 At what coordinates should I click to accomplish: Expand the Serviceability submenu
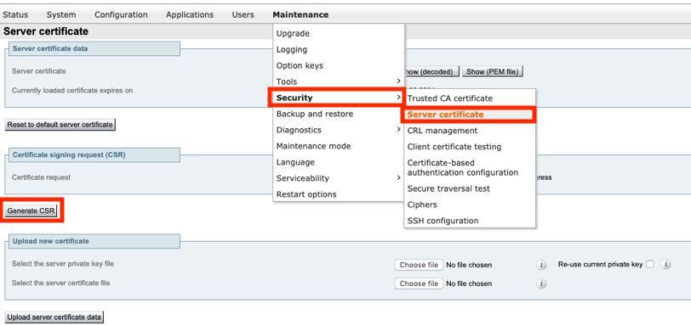click(x=338, y=178)
